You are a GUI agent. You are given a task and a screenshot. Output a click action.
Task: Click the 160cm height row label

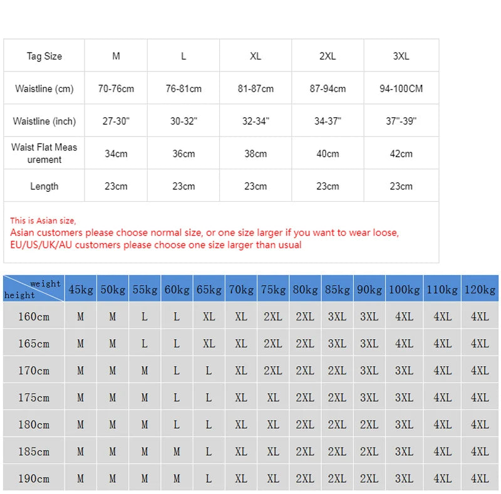point(34,316)
